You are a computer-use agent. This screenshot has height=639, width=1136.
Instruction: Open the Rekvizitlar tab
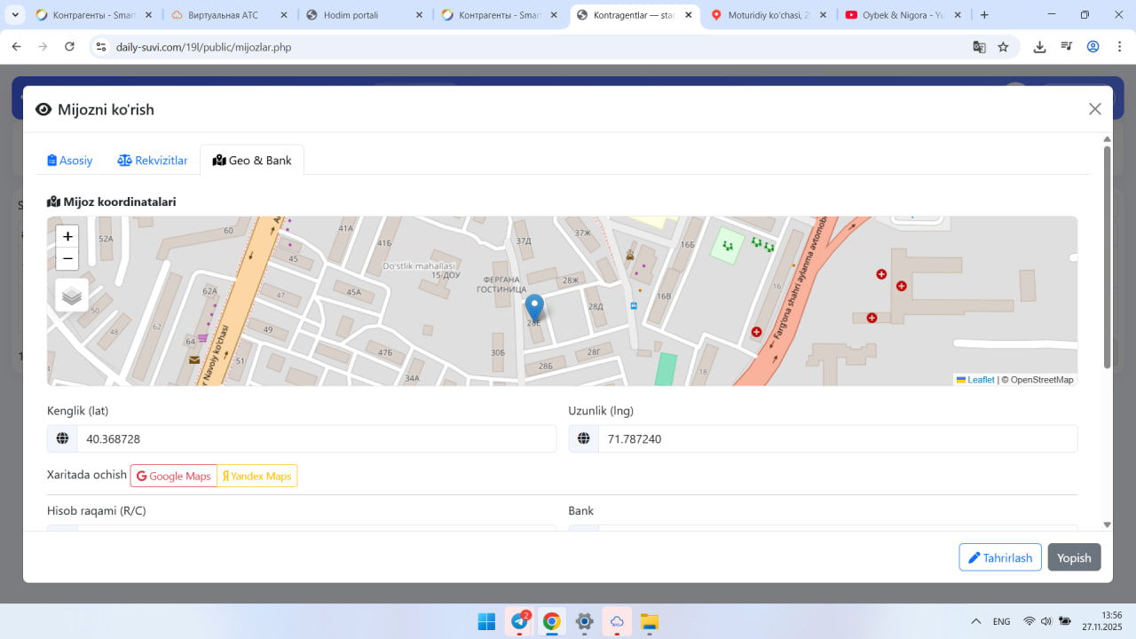pyautogui.click(x=153, y=161)
